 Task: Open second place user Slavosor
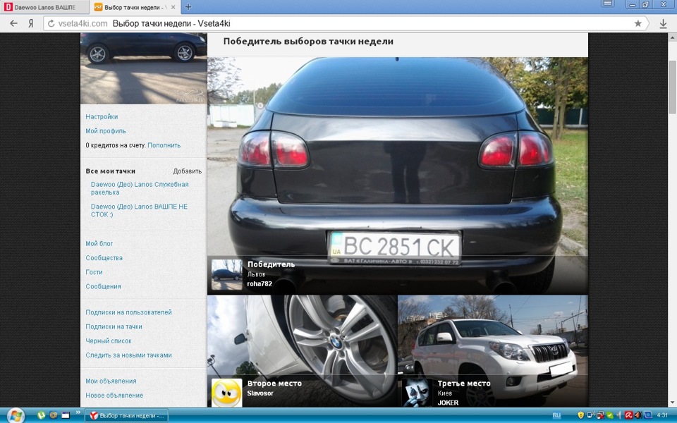(x=260, y=393)
